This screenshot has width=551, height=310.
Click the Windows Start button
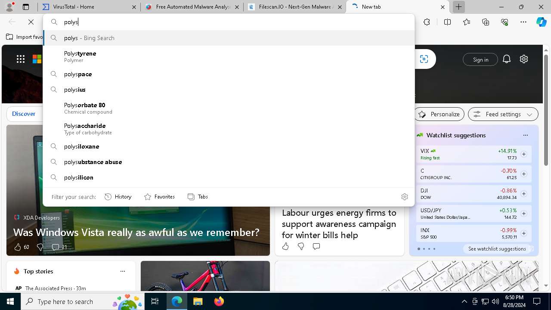pyautogui.click(x=10, y=301)
